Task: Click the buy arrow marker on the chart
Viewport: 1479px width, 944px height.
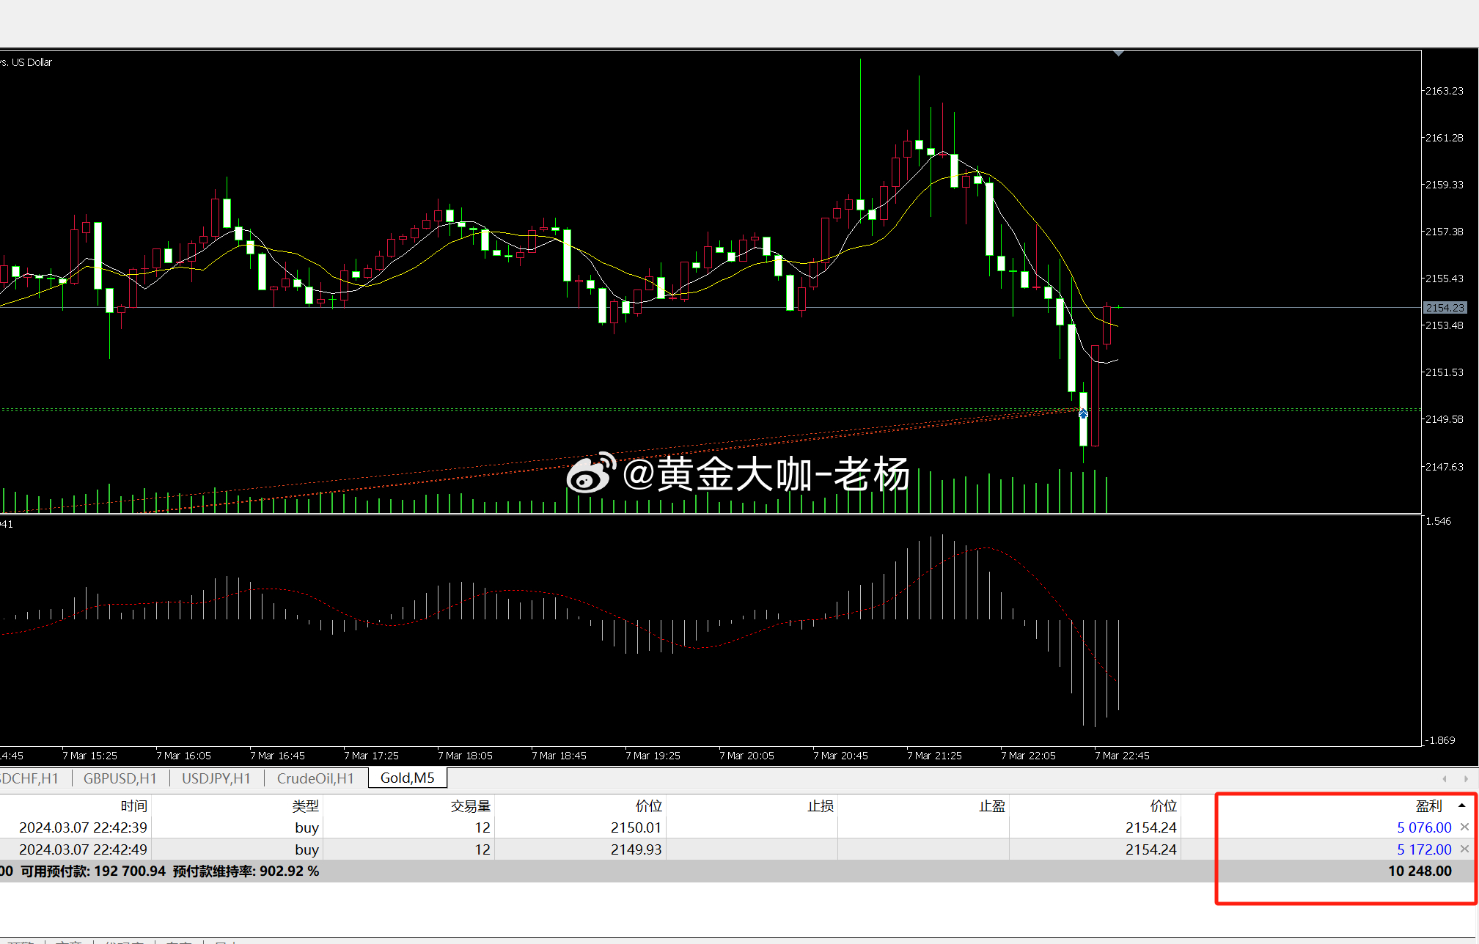Action: tap(1083, 413)
